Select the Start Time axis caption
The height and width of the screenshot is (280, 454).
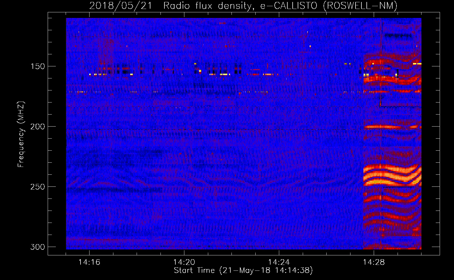[243, 270]
